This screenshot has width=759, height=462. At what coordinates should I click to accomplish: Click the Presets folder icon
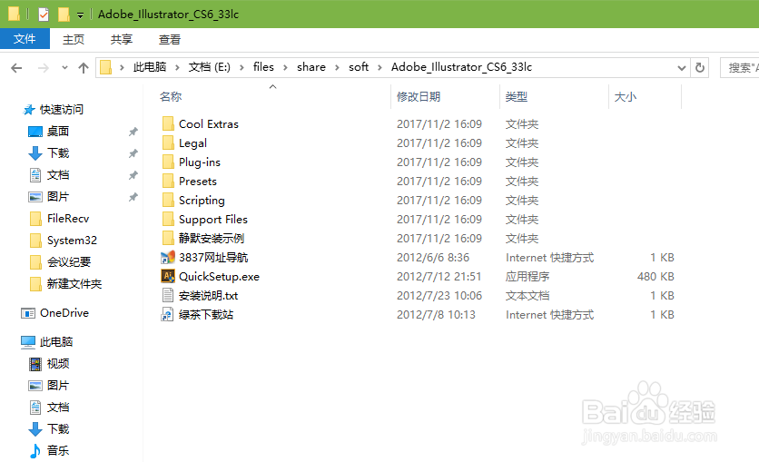tap(168, 181)
